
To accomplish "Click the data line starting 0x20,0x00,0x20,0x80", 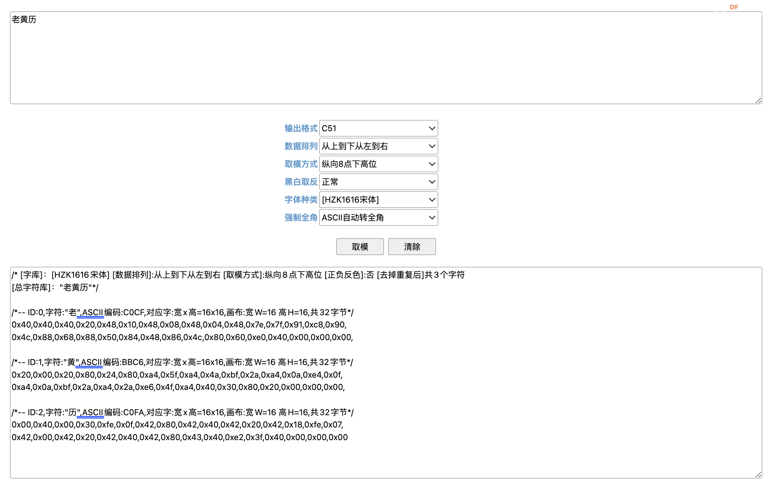I will [177, 375].
